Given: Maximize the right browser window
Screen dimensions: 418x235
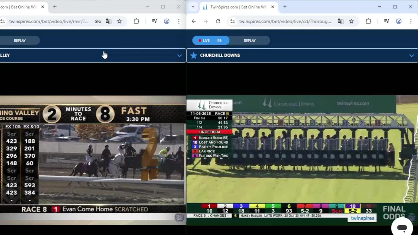Looking at the screenshot, I should click(x=395, y=7).
